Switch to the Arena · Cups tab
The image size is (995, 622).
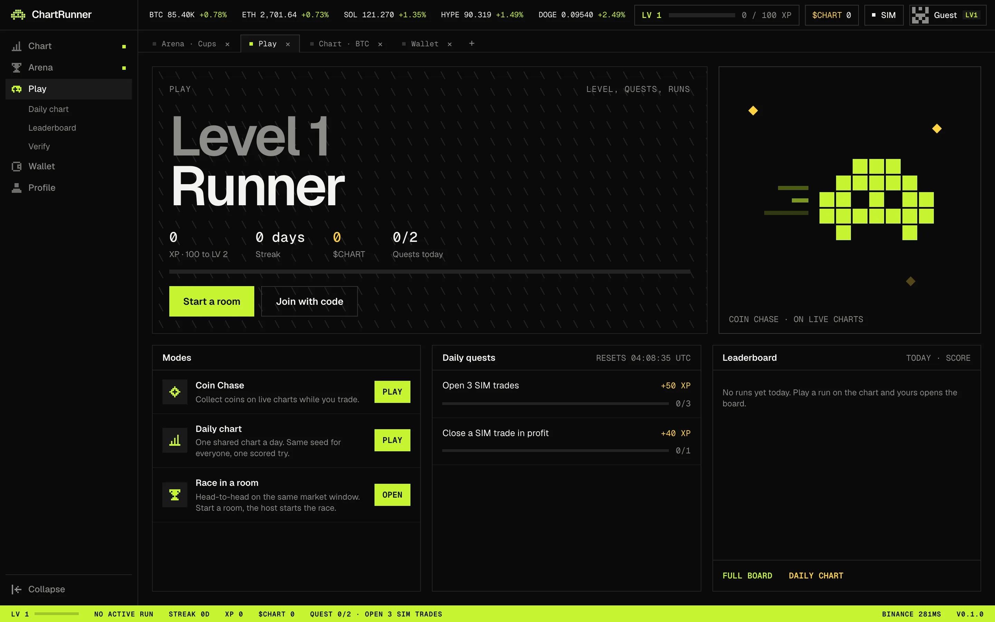click(x=189, y=44)
